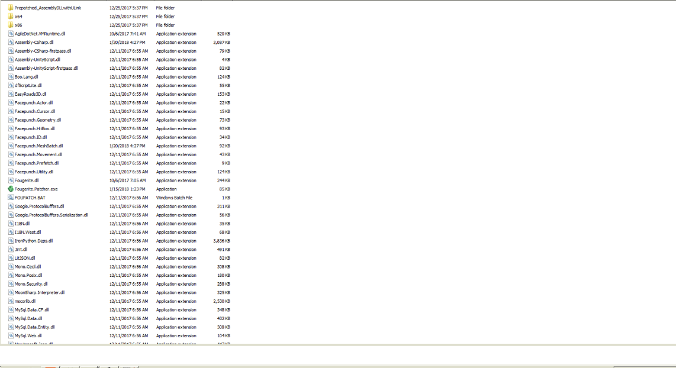Select the file name Facepunch.Geometry.dll
The image size is (676, 368).
tap(38, 120)
